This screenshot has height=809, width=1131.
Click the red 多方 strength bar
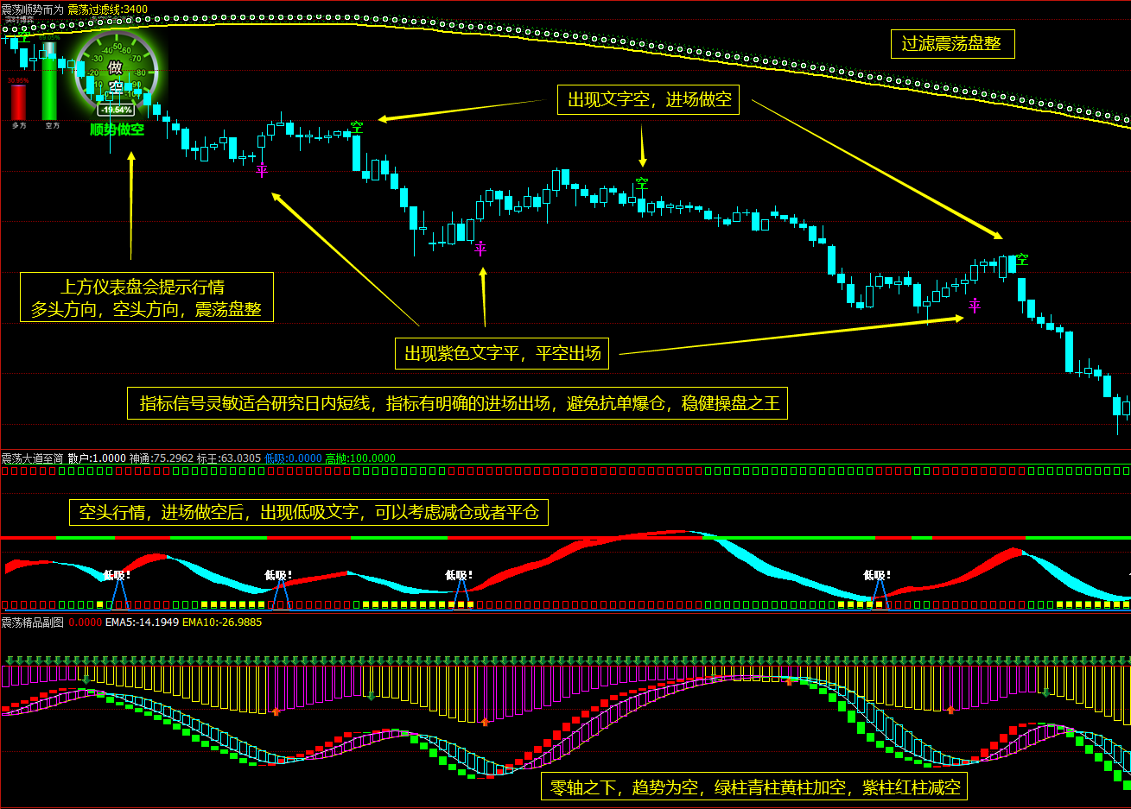pos(18,102)
